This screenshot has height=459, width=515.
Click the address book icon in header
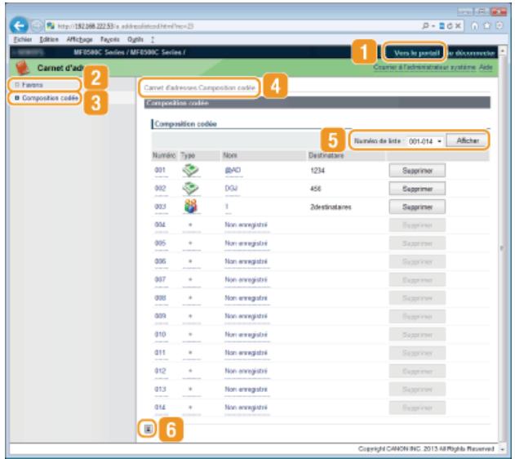click(23, 68)
